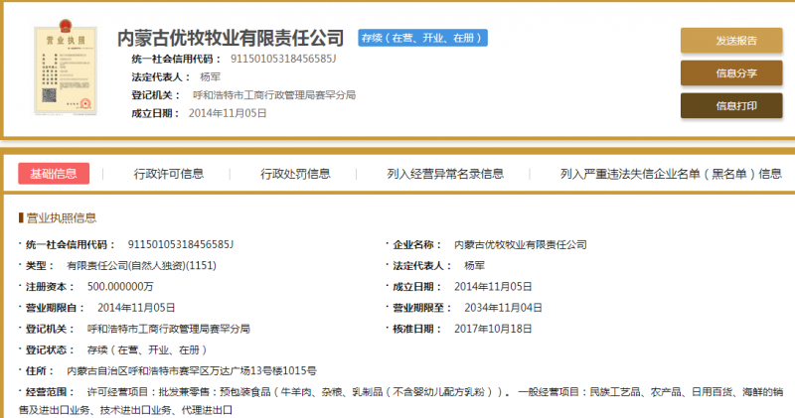The width and height of the screenshot is (795, 418).
Task: Click the 住所 field label
Action: pos(40,371)
